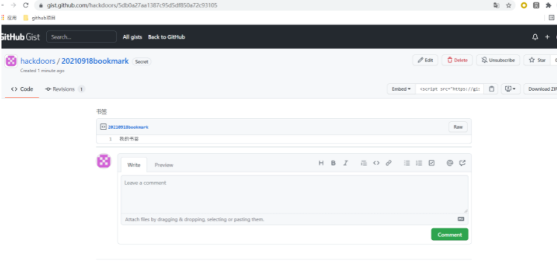This screenshot has height=272, width=557.
Task: Submit with green Comment button
Action: 450,234
